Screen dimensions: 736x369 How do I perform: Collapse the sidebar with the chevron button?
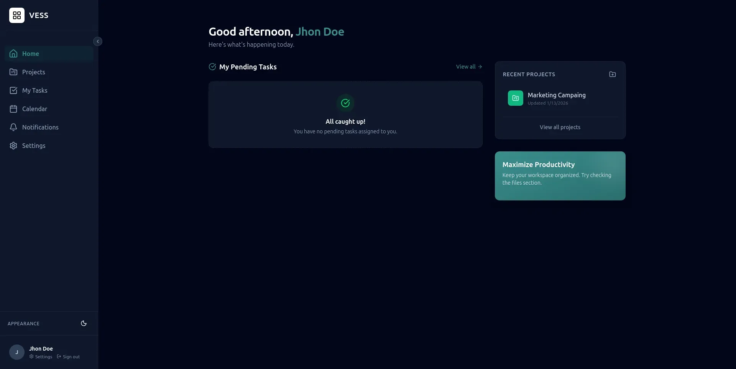[98, 41]
